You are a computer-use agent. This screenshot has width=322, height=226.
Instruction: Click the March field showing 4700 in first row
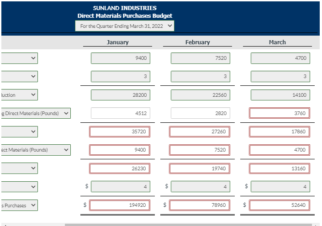click(280, 58)
